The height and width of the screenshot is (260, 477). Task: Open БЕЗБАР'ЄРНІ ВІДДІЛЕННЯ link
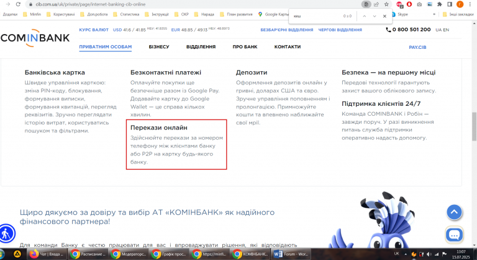286,30
